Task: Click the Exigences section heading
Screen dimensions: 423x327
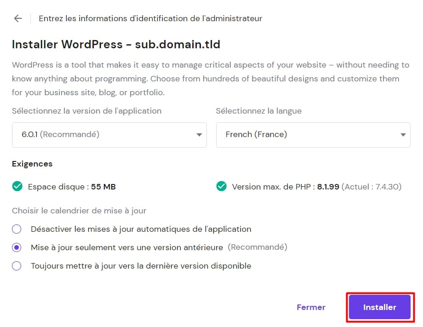Action: (32, 164)
